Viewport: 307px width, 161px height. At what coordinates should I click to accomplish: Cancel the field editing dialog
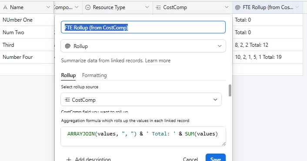[x=190, y=159]
